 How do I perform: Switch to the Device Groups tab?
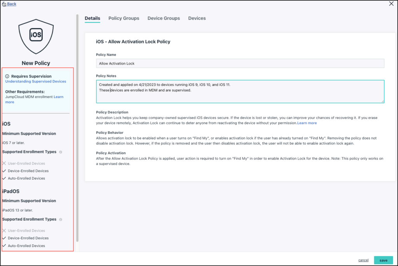(163, 18)
